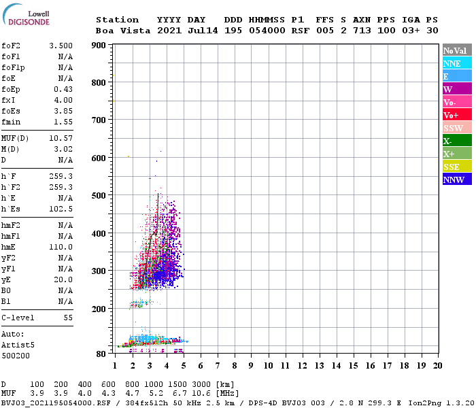476x408 pixels.
Task: Click the h`F value 259.3
Action: [x=61, y=176]
